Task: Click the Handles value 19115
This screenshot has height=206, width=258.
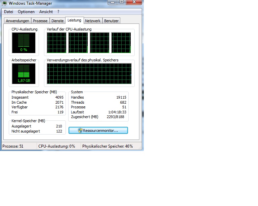Action: tap(121, 97)
